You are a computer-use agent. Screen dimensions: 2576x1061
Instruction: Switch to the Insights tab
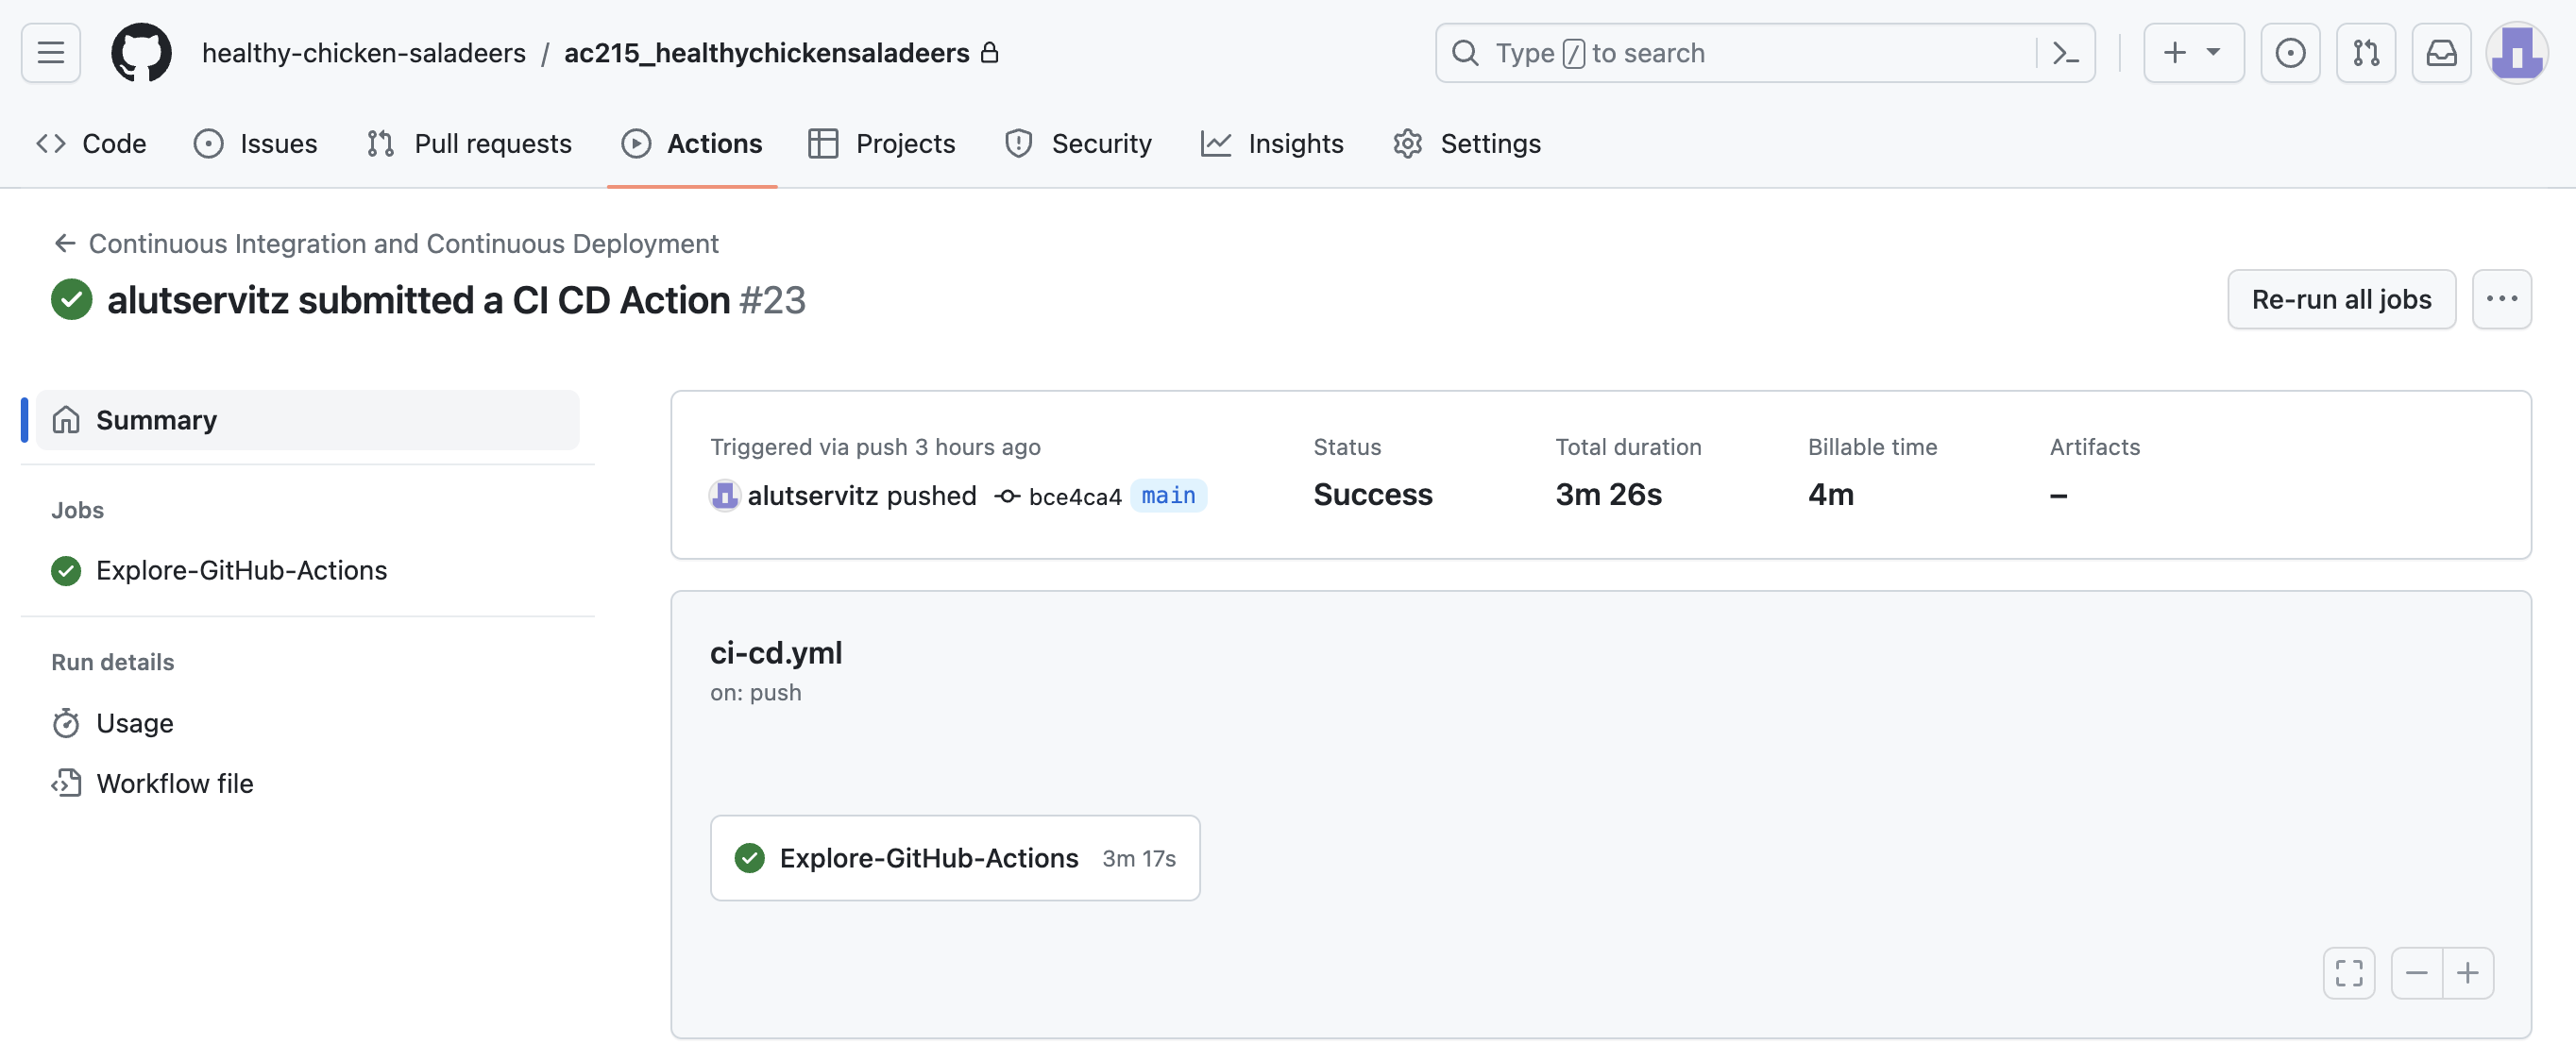pyautogui.click(x=1272, y=144)
